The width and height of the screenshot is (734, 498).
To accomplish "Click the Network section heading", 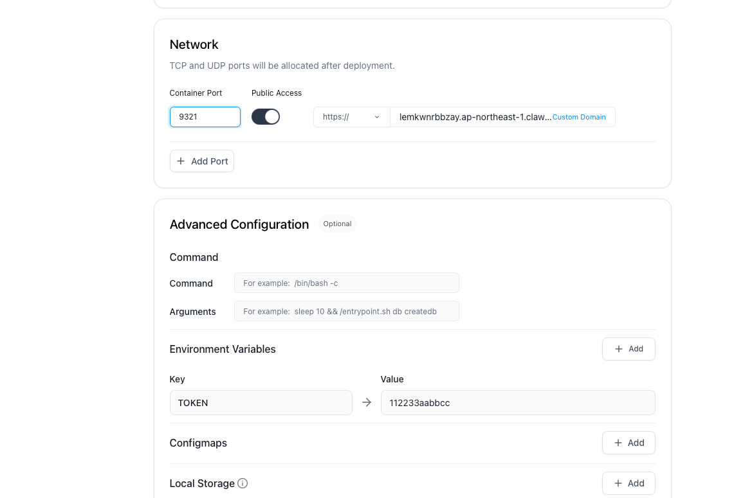I will pyautogui.click(x=194, y=44).
